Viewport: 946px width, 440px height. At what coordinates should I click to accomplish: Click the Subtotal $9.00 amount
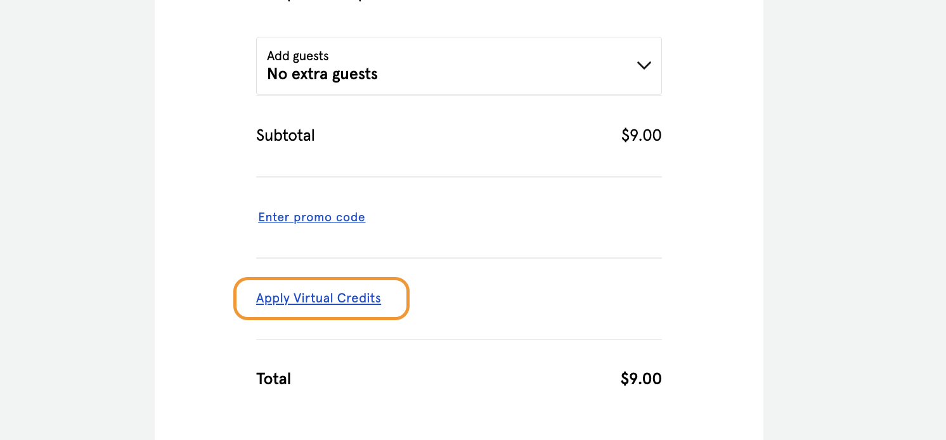pyautogui.click(x=641, y=136)
